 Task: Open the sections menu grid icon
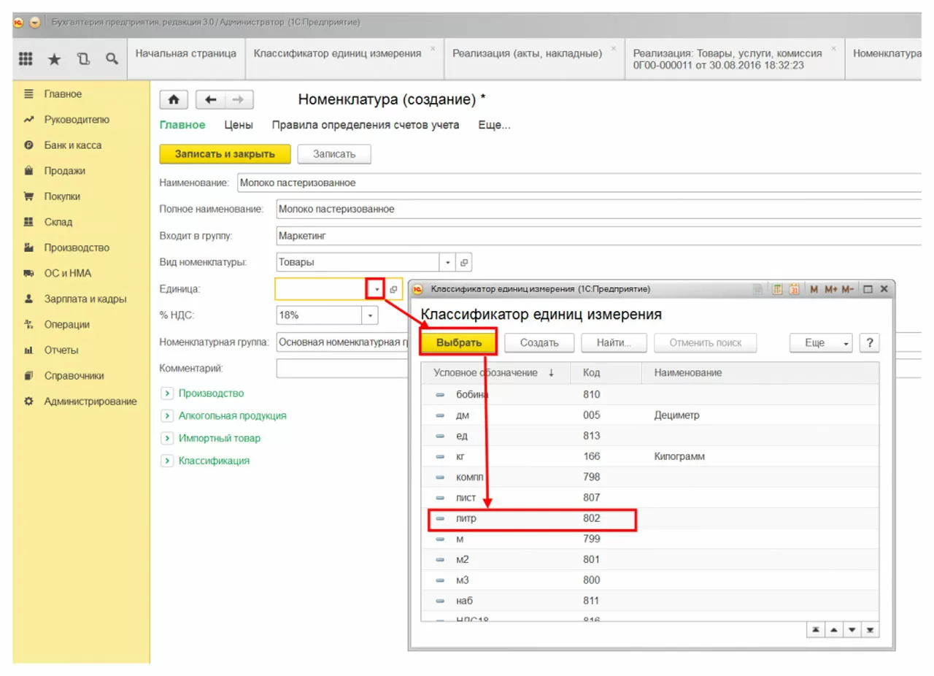tap(25, 61)
